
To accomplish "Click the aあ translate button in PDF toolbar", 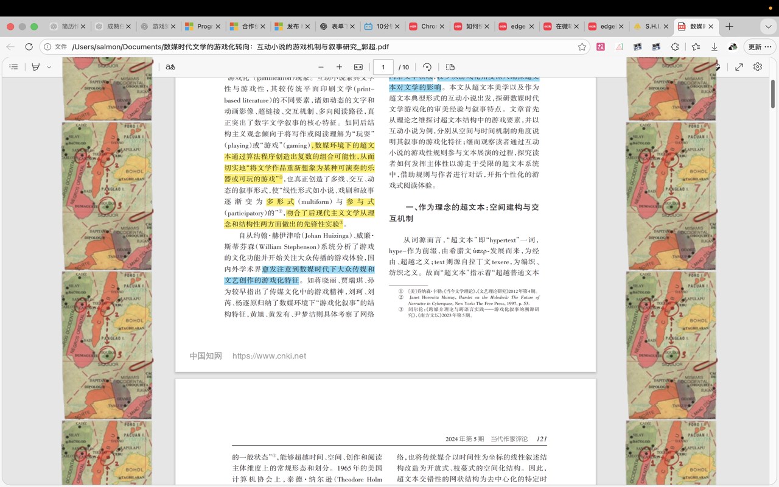I will click(170, 67).
